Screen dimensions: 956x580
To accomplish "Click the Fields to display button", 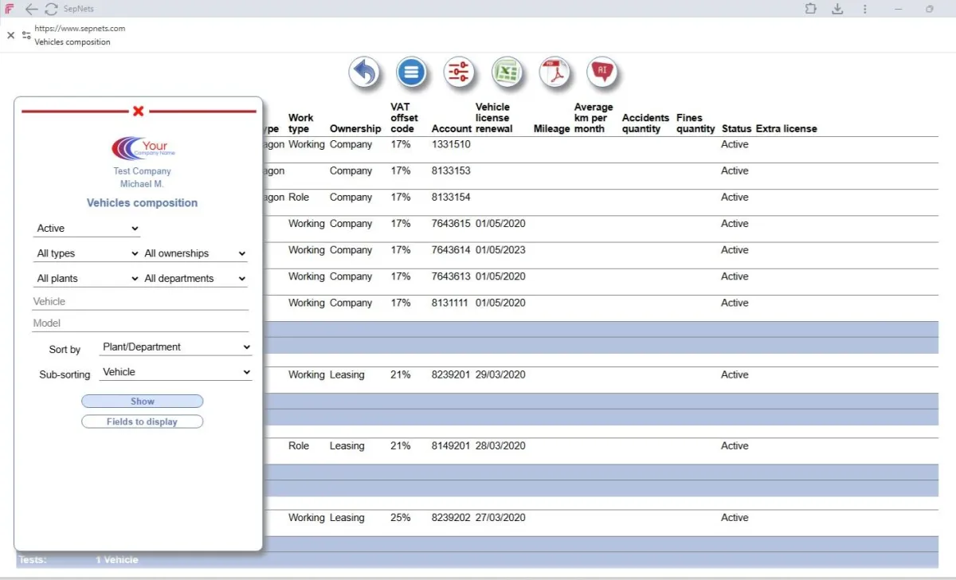I will [x=143, y=421].
